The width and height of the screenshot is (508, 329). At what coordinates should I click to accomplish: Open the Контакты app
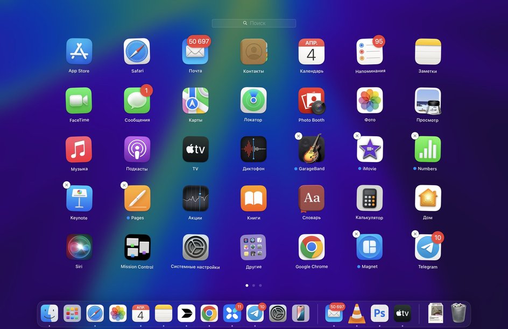(253, 52)
